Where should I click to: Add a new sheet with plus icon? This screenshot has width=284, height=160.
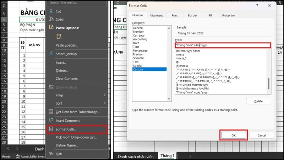(191, 156)
